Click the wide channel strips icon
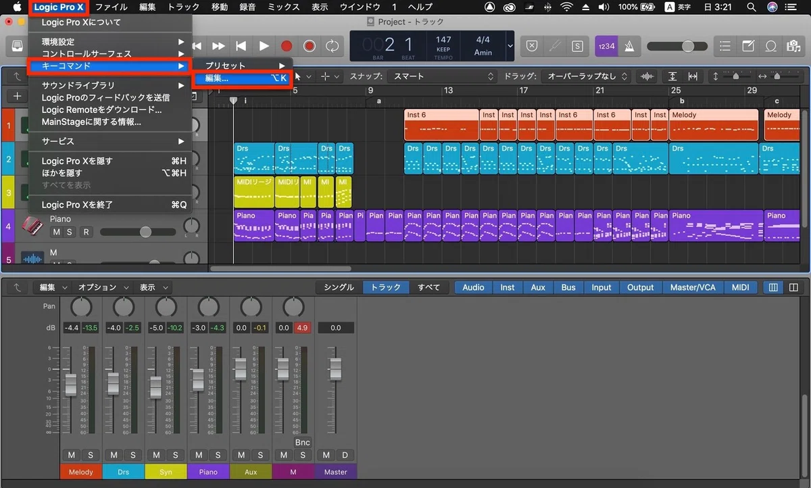 click(793, 287)
